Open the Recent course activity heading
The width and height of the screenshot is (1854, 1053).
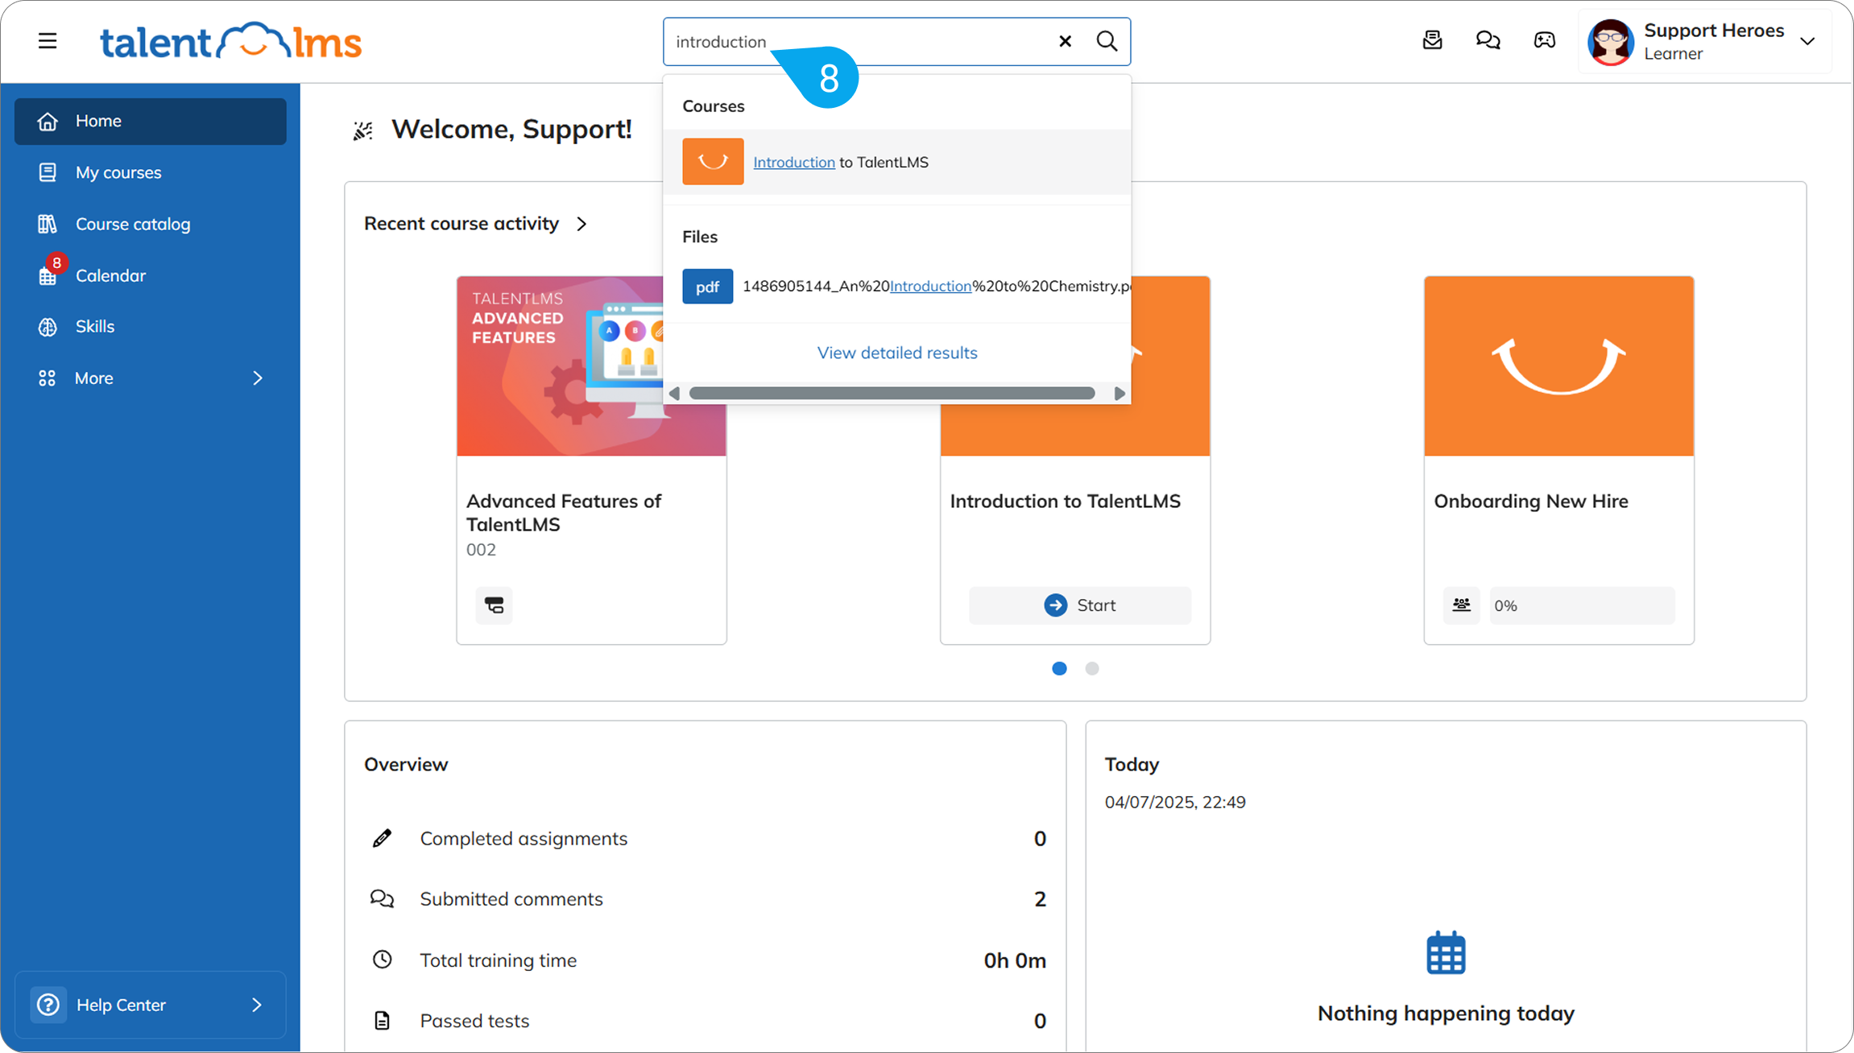click(461, 224)
